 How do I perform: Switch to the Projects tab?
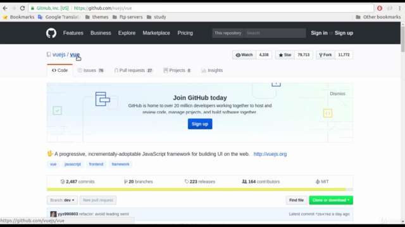click(177, 70)
